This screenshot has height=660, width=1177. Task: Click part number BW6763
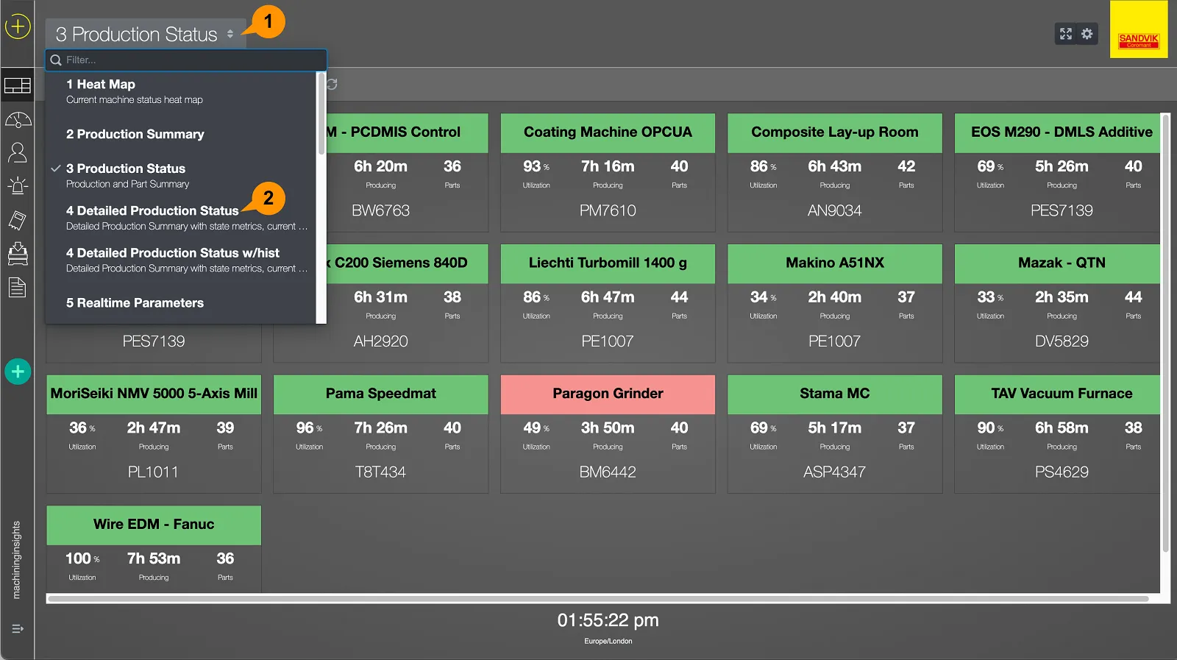click(380, 210)
